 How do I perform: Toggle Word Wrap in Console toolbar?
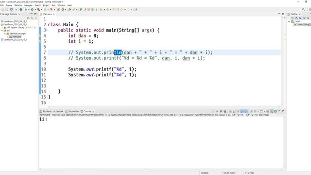point(238,111)
